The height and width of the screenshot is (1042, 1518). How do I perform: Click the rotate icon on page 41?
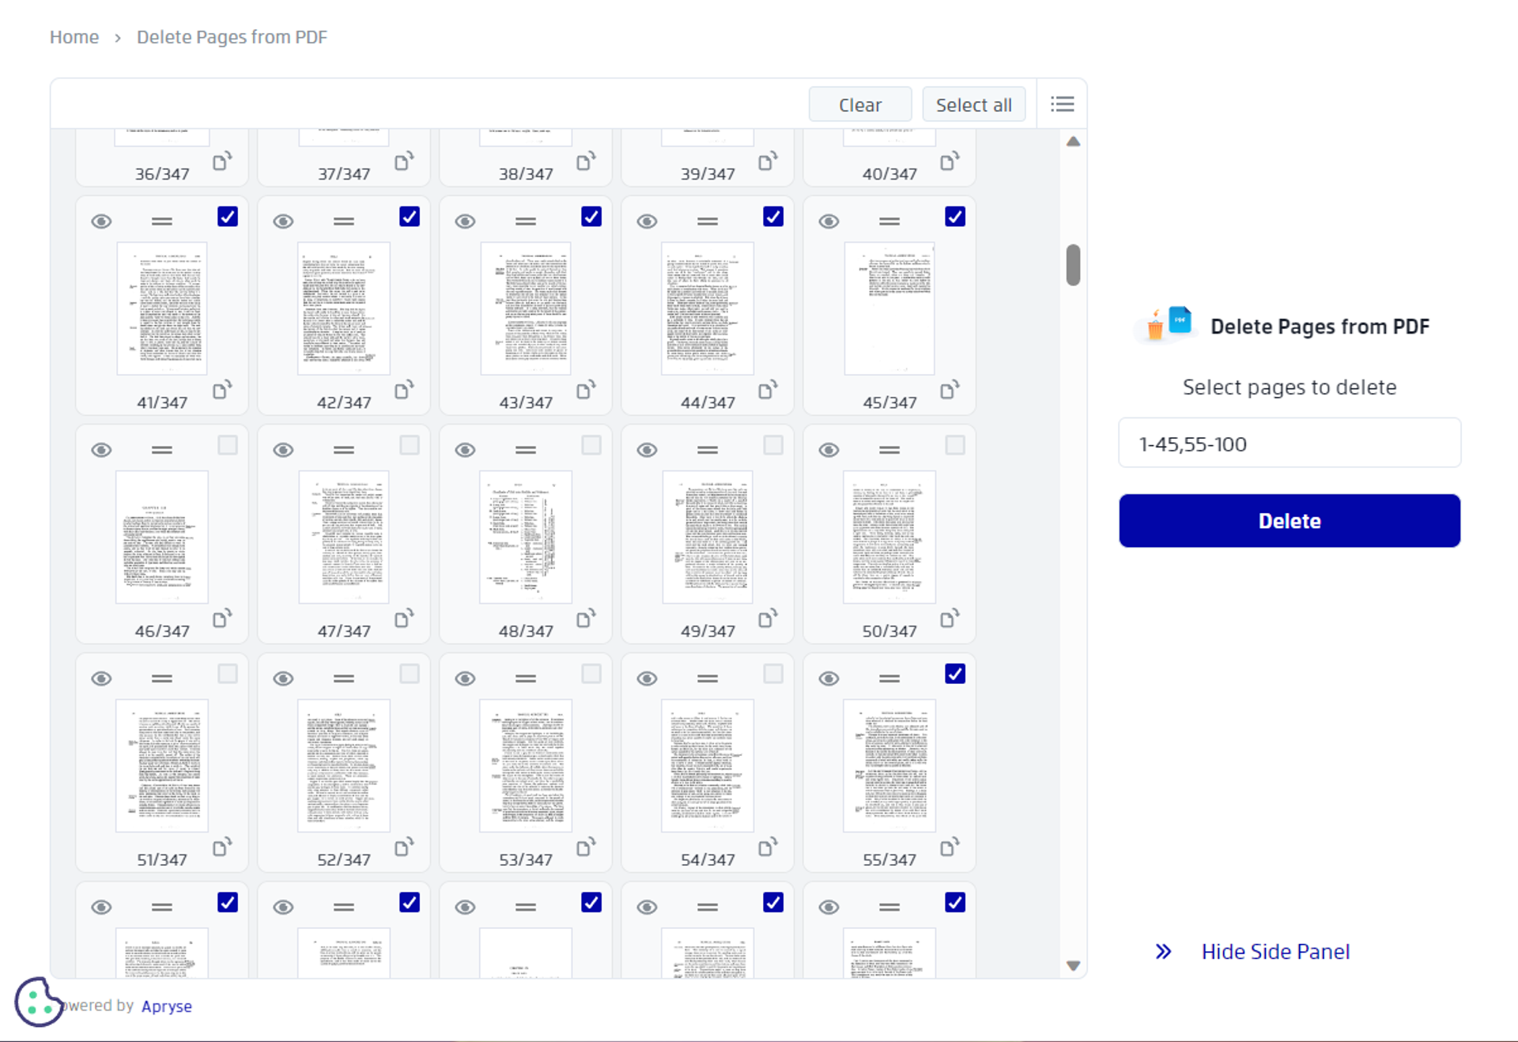click(x=222, y=390)
